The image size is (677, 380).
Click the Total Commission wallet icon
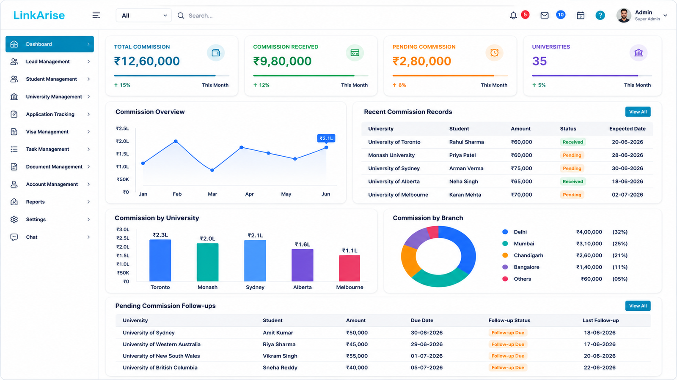(216, 53)
